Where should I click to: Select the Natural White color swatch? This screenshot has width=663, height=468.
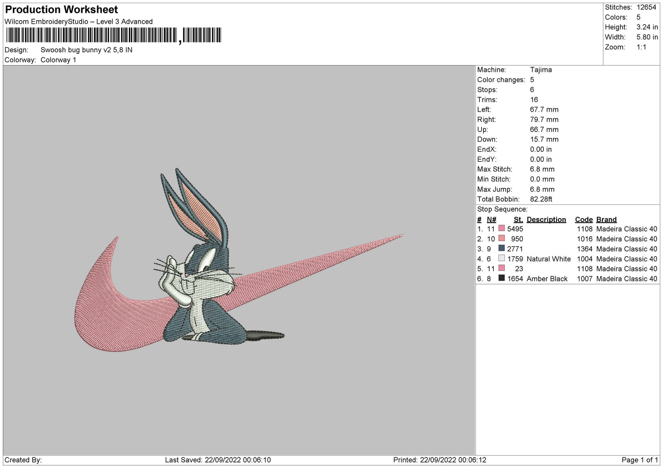[x=501, y=259]
